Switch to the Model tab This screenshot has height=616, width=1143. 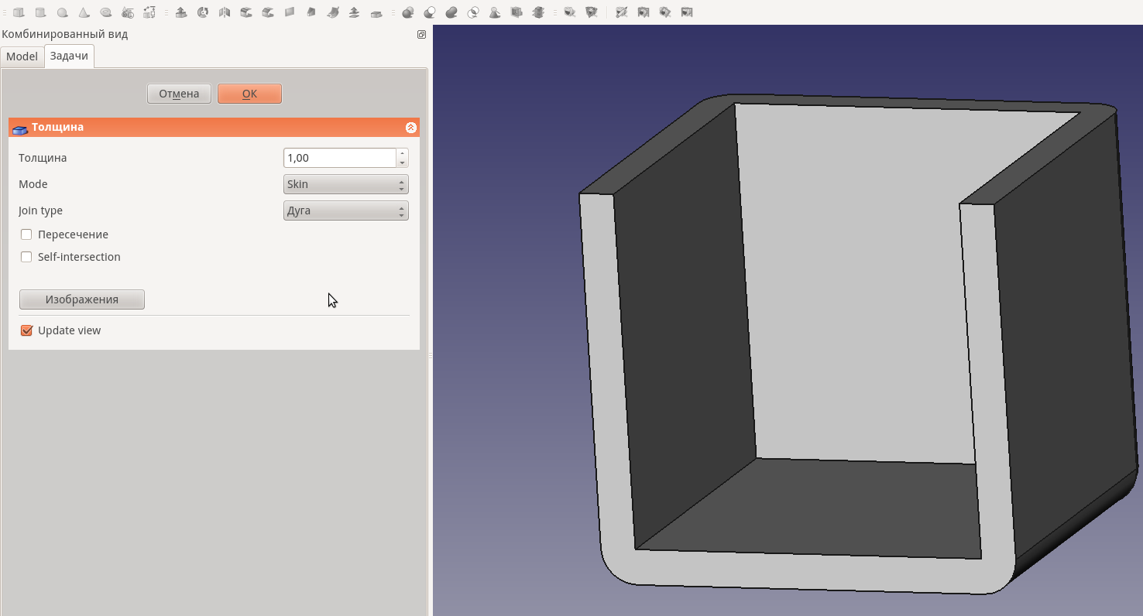click(x=22, y=56)
